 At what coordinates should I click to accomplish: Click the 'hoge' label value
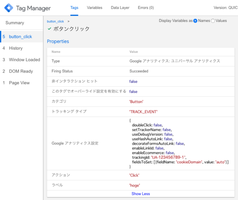click(x=135, y=186)
